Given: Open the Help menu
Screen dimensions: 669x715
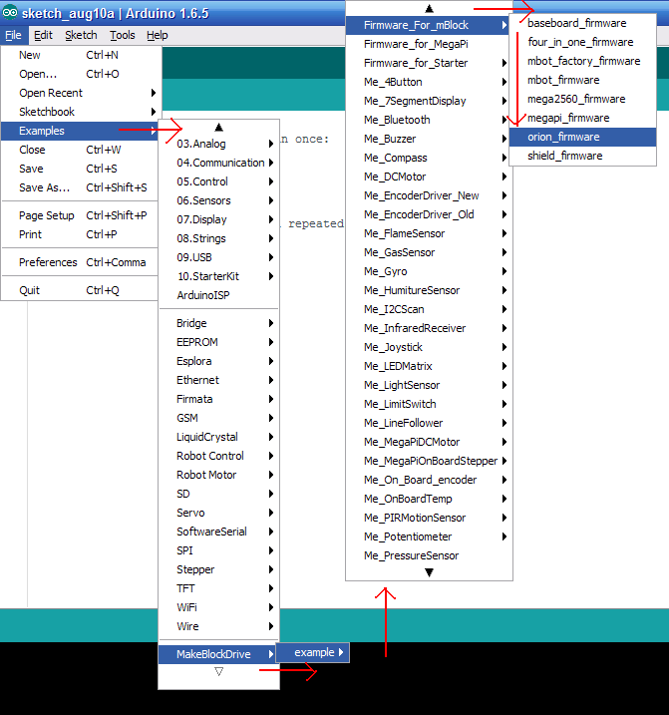Looking at the screenshot, I should pyautogui.click(x=157, y=35).
